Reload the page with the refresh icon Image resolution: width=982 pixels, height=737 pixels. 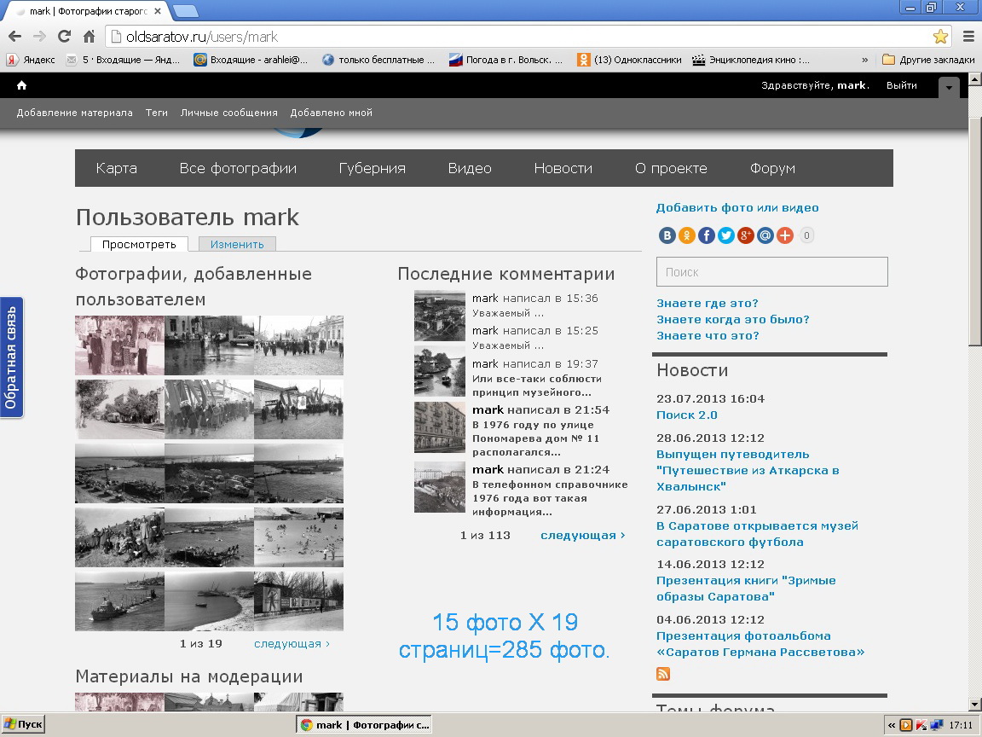coord(64,37)
